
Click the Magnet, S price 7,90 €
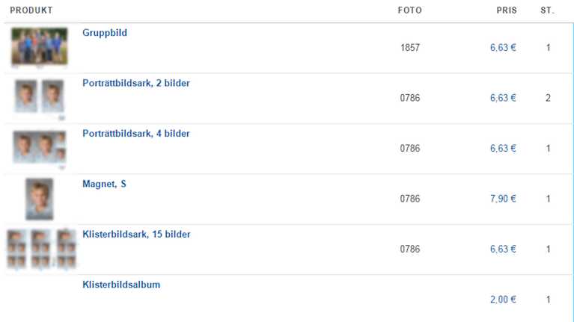click(503, 199)
